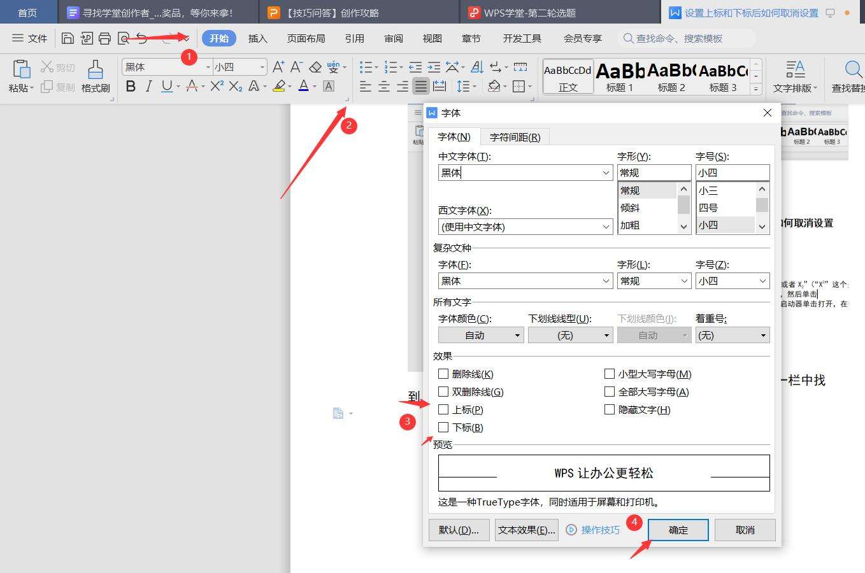865x573 pixels.
Task: Expand ribbon font size 小四 combo box
Action: (x=262, y=67)
